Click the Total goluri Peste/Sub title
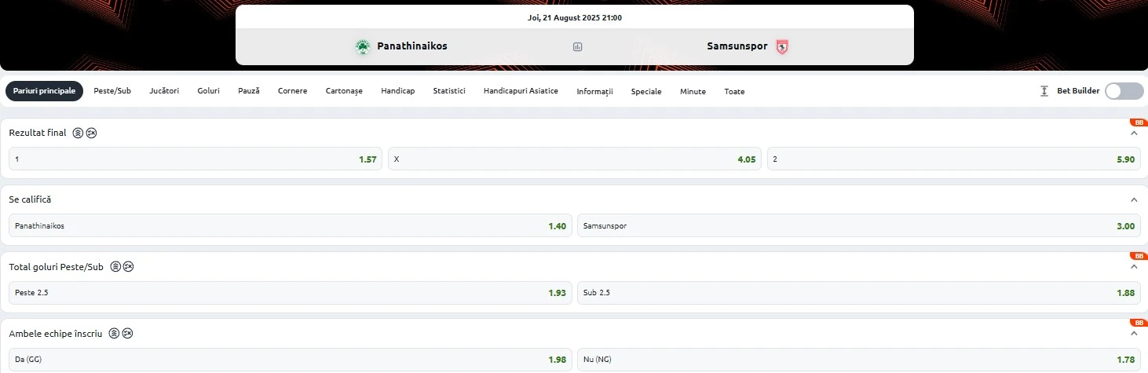1148x373 pixels. point(57,267)
